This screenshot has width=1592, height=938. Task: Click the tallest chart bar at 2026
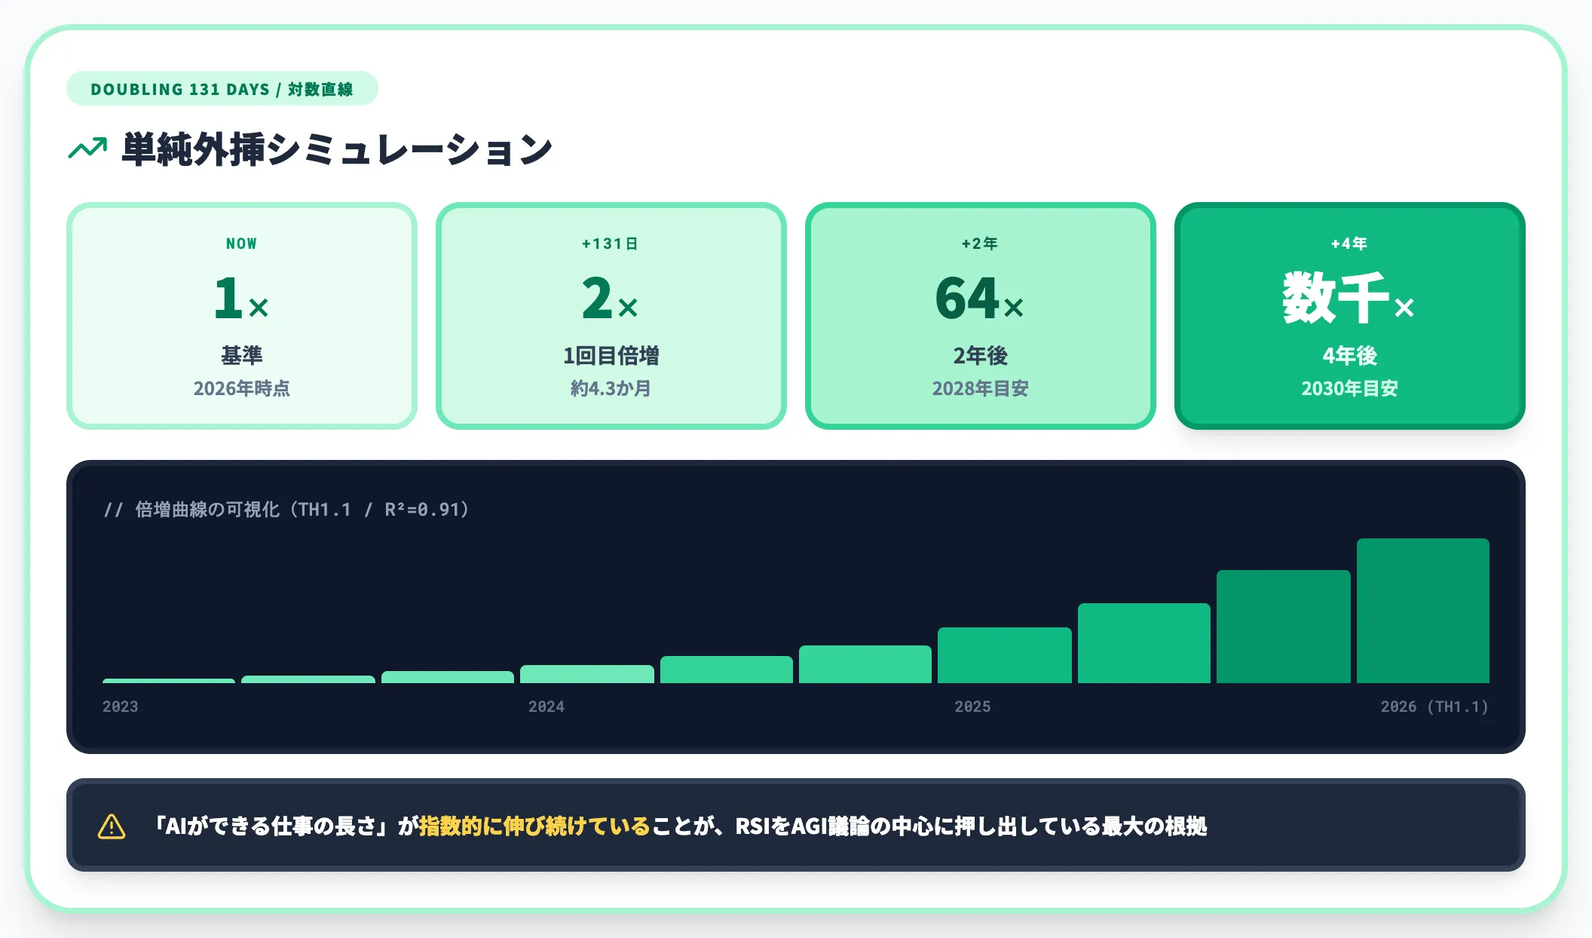pos(1423,611)
